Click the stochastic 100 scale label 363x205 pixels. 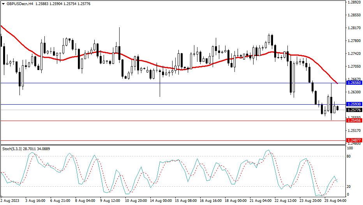351,149
